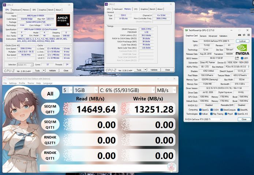Open GPU-Z hamburger menu icon
This screenshot has width=254, height=175.
tap(249, 35)
